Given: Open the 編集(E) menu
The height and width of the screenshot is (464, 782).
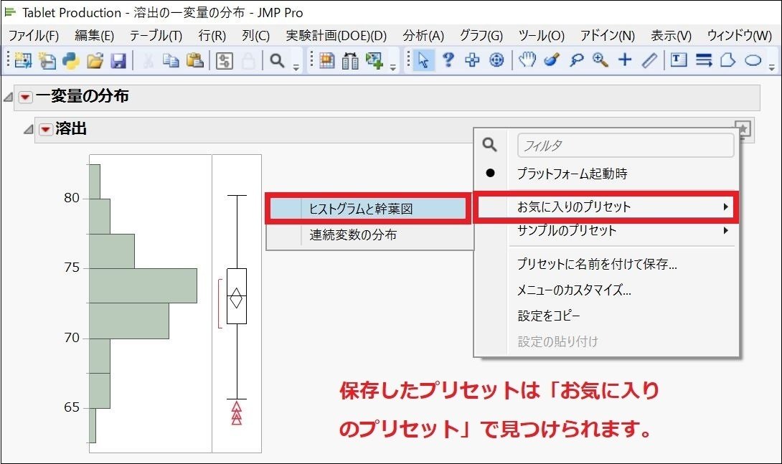Looking at the screenshot, I should click(94, 36).
